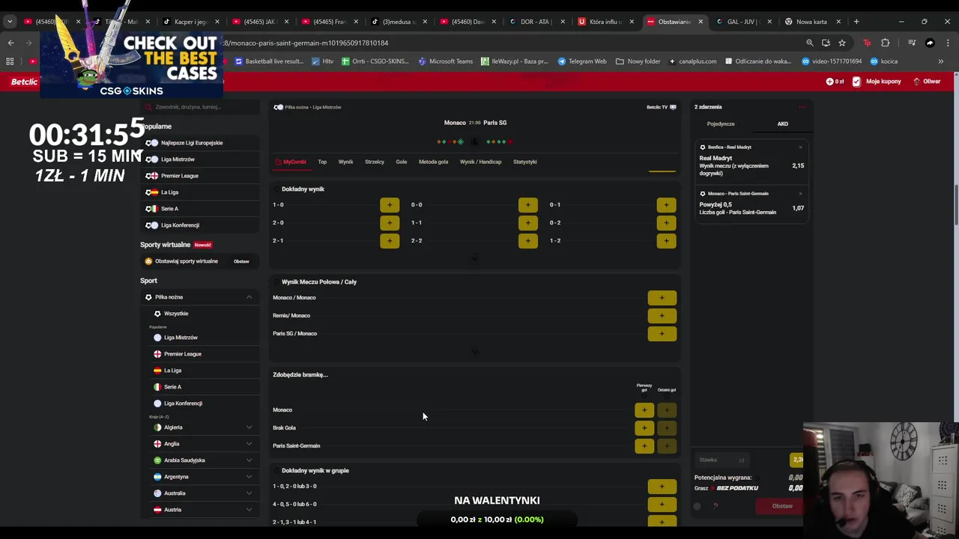Add the 1-0, 2-0 lub 3-0 group bet

(x=662, y=486)
